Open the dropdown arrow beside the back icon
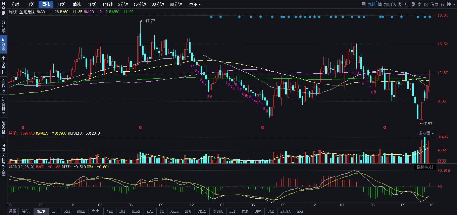Image resolution: width=457 pixels, height=215 pixels. point(454,4)
